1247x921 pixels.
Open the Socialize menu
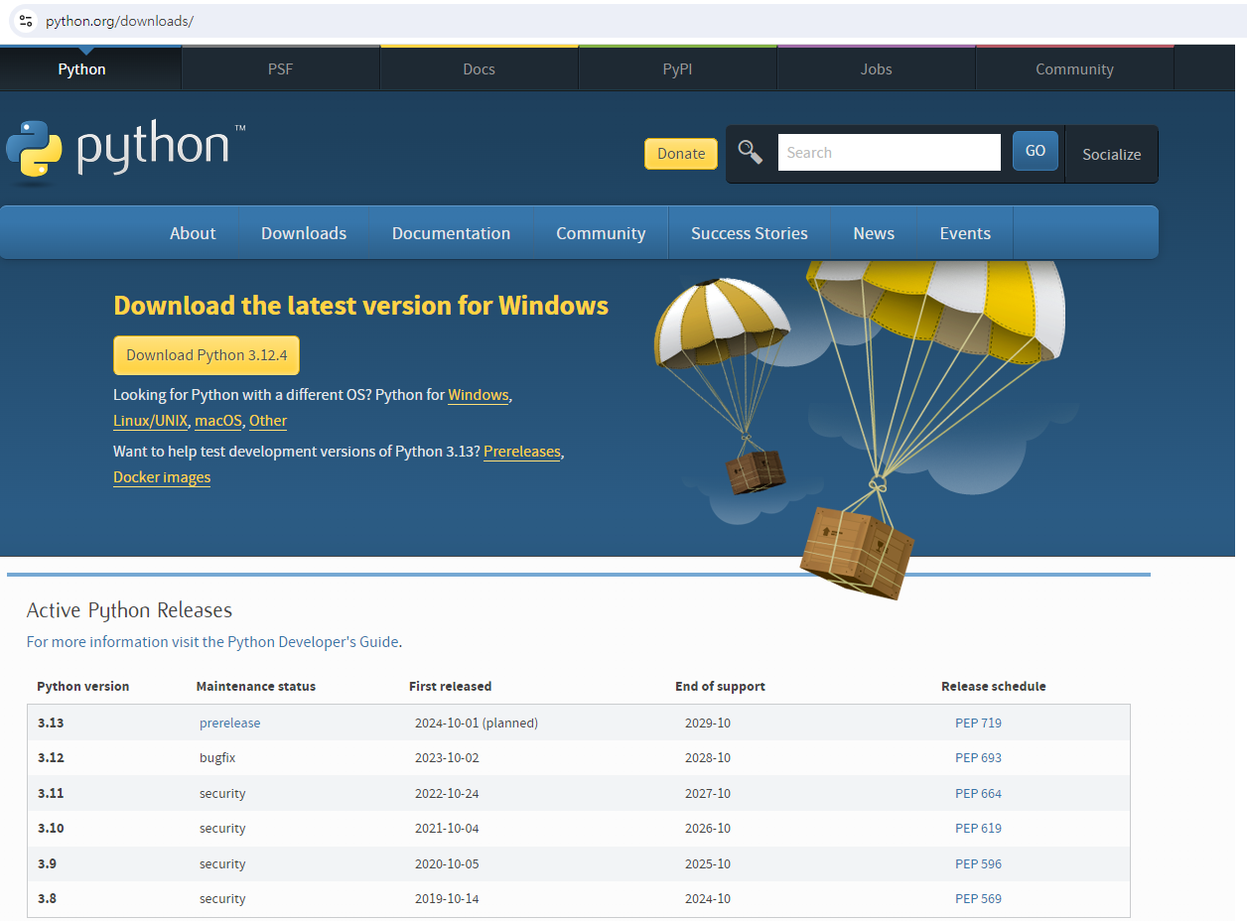point(1111,155)
